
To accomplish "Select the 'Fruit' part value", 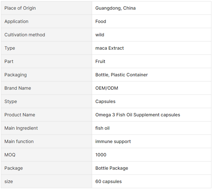I will (x=100, y=62).
